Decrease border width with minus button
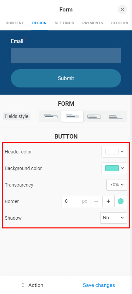Screen dimensions: 132x294 pyautogui.click(x=96, y=201)
